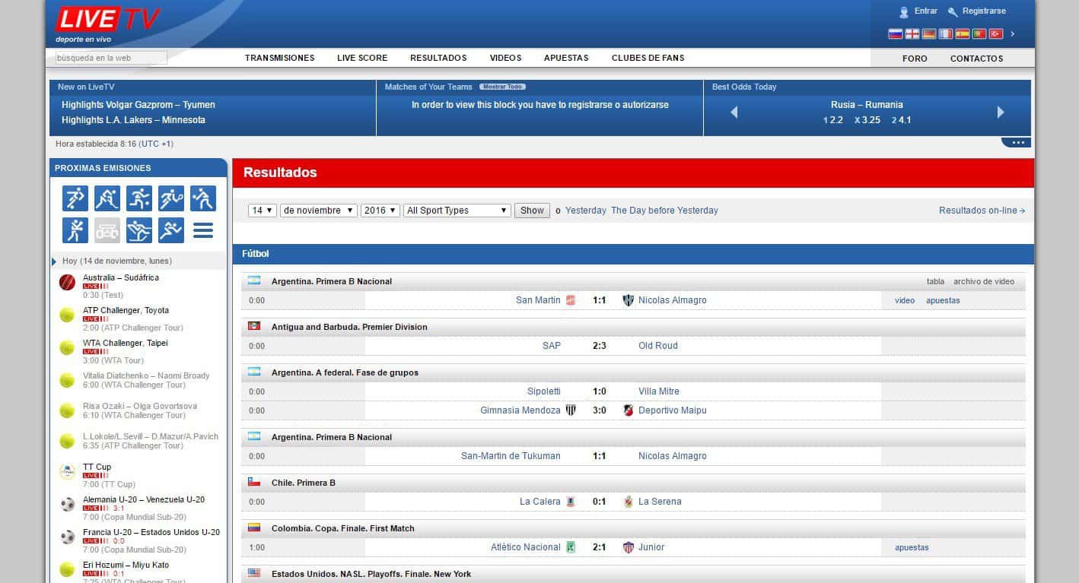
Task: Click the 'búsqueda en la web' search field
Action: tap(111, 58)
